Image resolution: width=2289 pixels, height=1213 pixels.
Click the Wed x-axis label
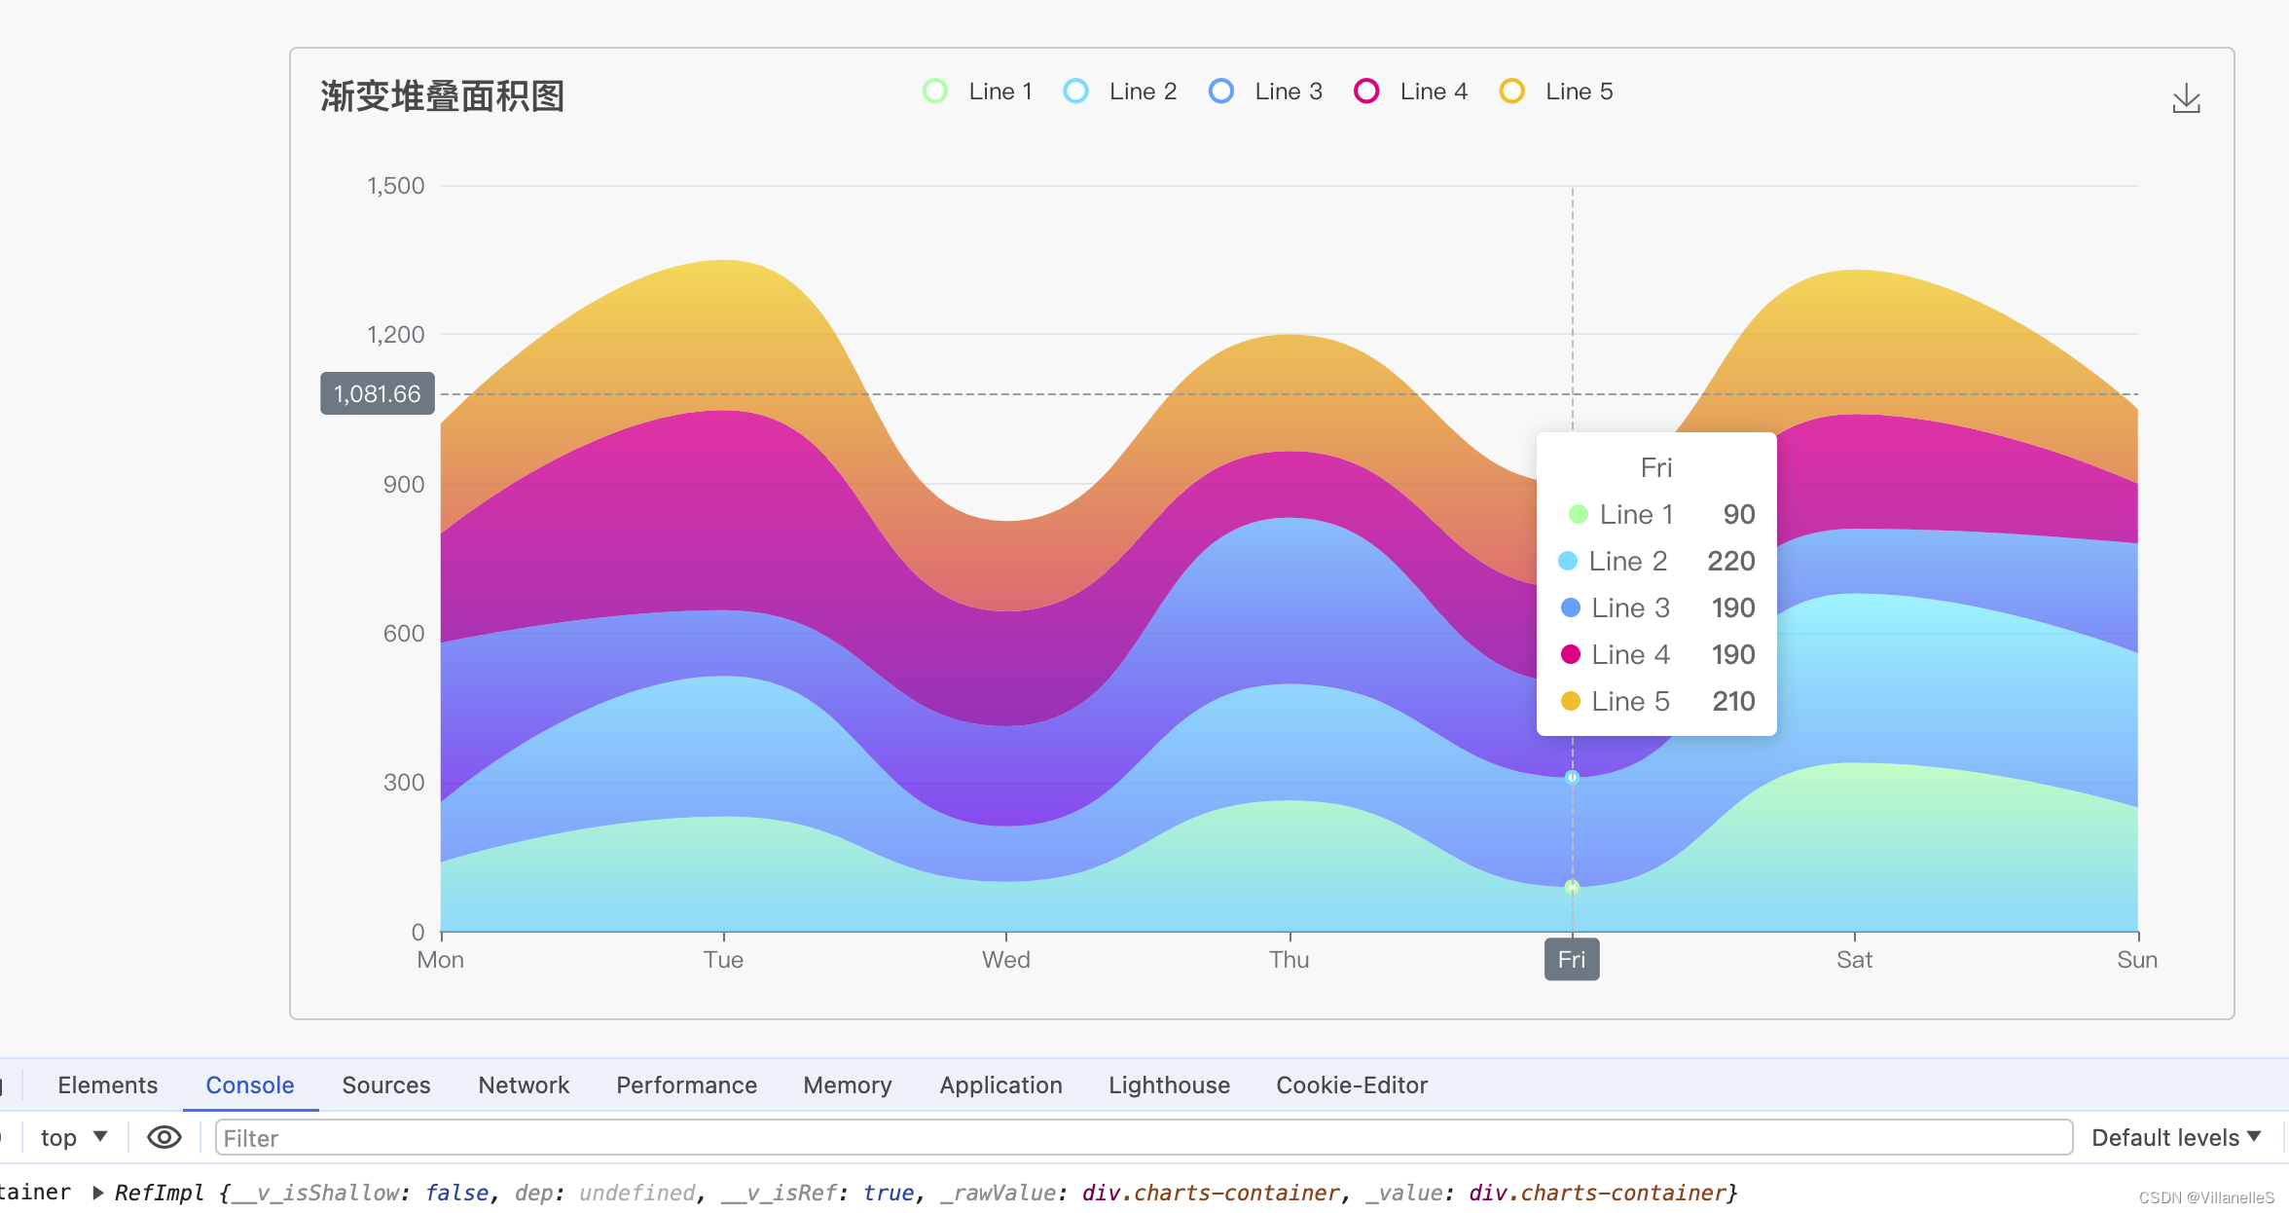1006,960
